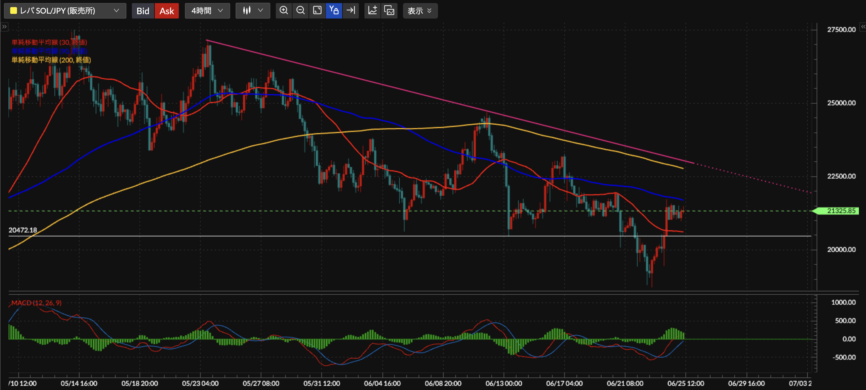Click the 06/25 12:00 time axis label
This screenshot has height=390, width=866.
click(685, 383)
